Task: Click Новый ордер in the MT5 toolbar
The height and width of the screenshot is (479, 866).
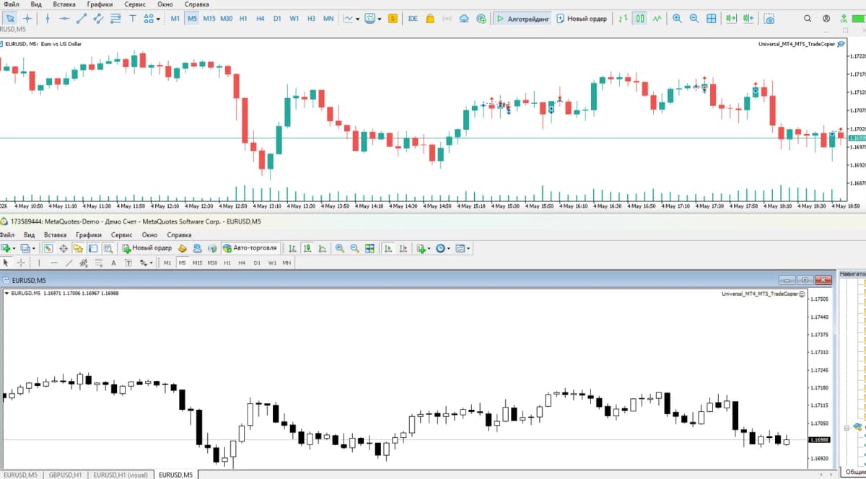Action: coord(582,18)
